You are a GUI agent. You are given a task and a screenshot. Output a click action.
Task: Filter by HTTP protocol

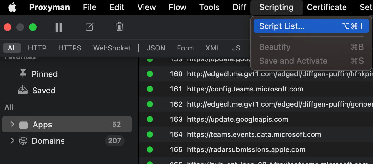[x=37, y=48]
